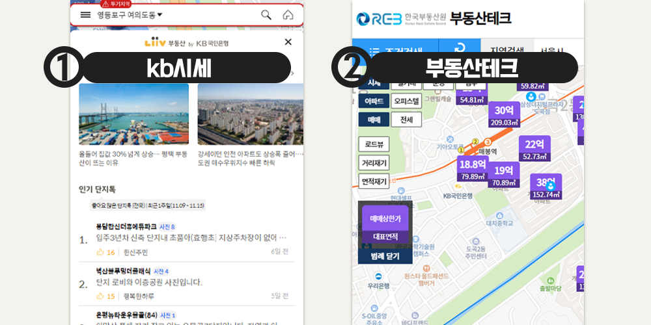The height and width of the screenshot is (325, 651).
Task: Click the 좋아요 많은 단지톡 filter label
Action: [148, 205]
